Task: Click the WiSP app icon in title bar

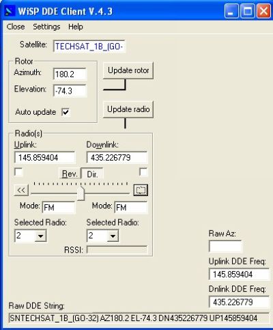Action: tap(9, 11)
